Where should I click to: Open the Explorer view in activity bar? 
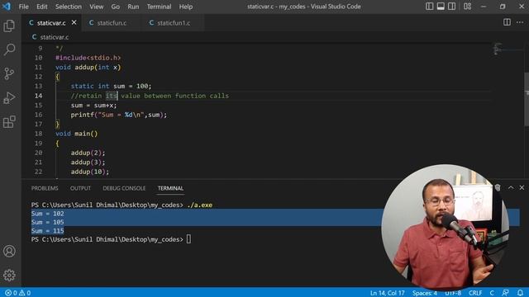point(9,26)
